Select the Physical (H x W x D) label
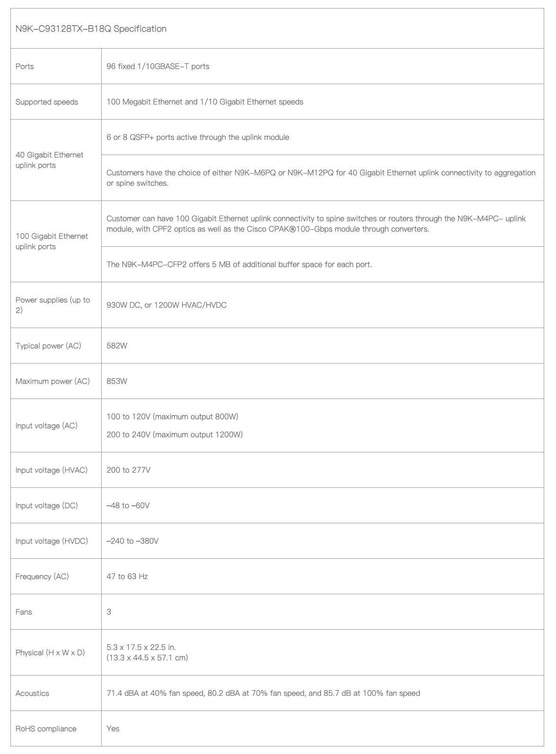Viewport: 556px width, 754px height. pos(50,652)
